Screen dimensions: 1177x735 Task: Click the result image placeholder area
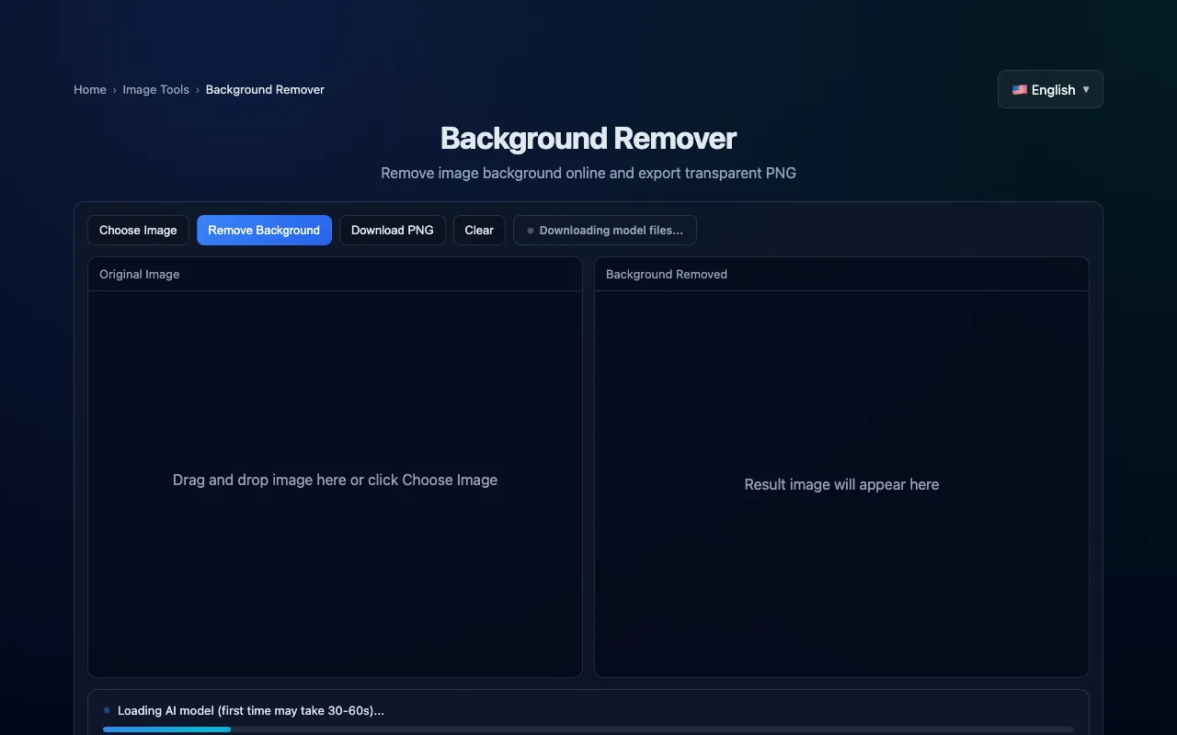[x=841, y=483]
